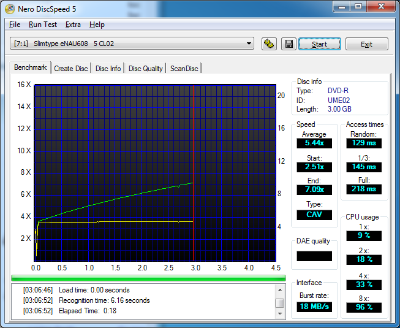Click the Random access time 129 ms
Image resolution: width=400 pixels, height=328 pixels.
pos(364,143)
